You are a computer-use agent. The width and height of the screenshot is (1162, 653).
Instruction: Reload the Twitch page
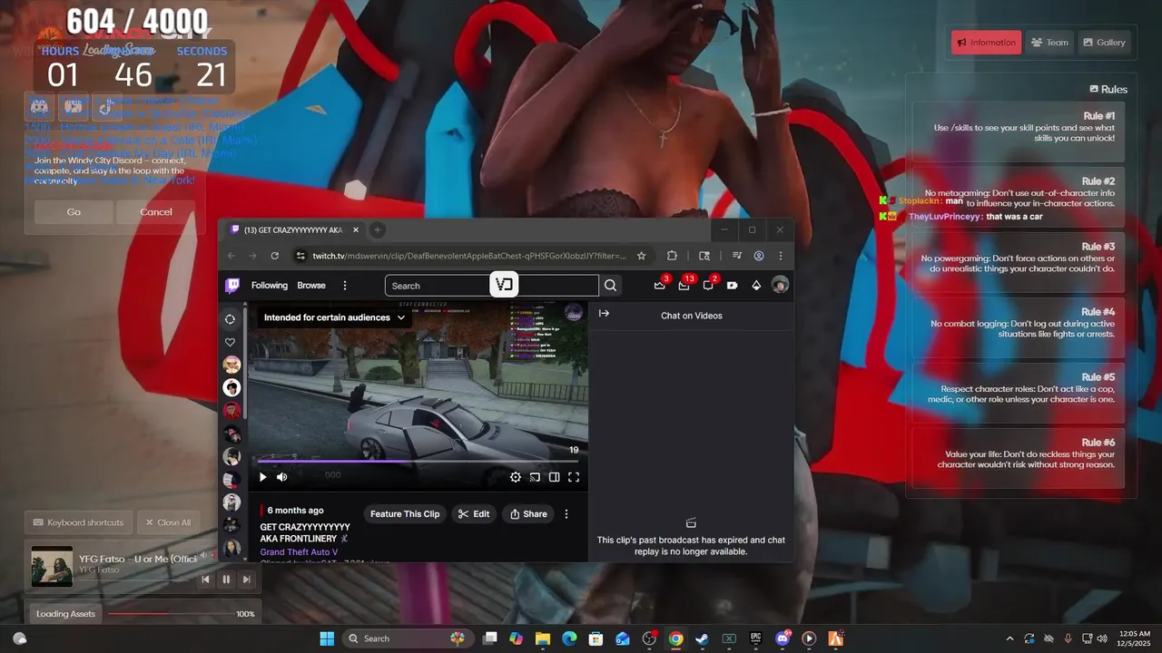point(275,256)
